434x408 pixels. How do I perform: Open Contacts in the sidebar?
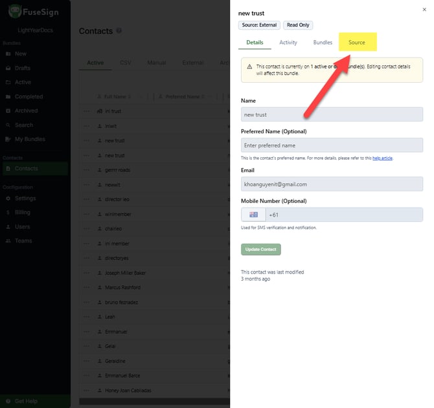coord(35,169)
